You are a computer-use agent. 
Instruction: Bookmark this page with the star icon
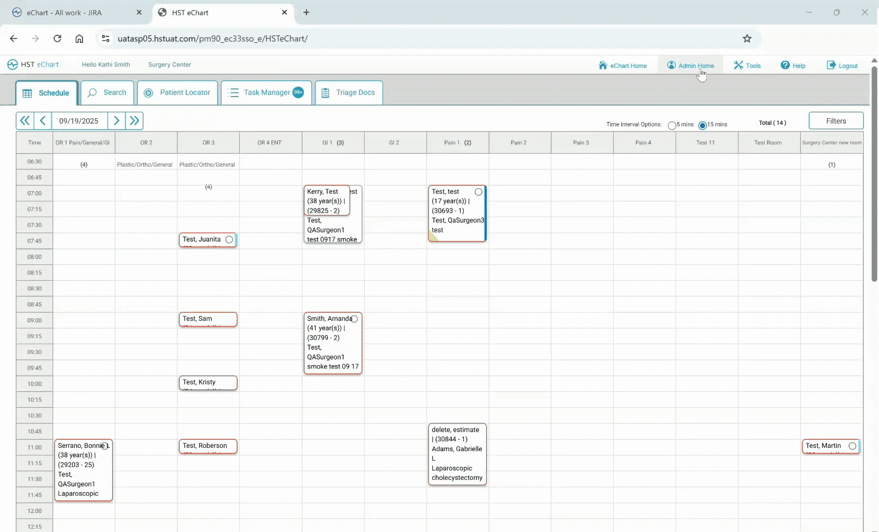click(x=747, y=39)
